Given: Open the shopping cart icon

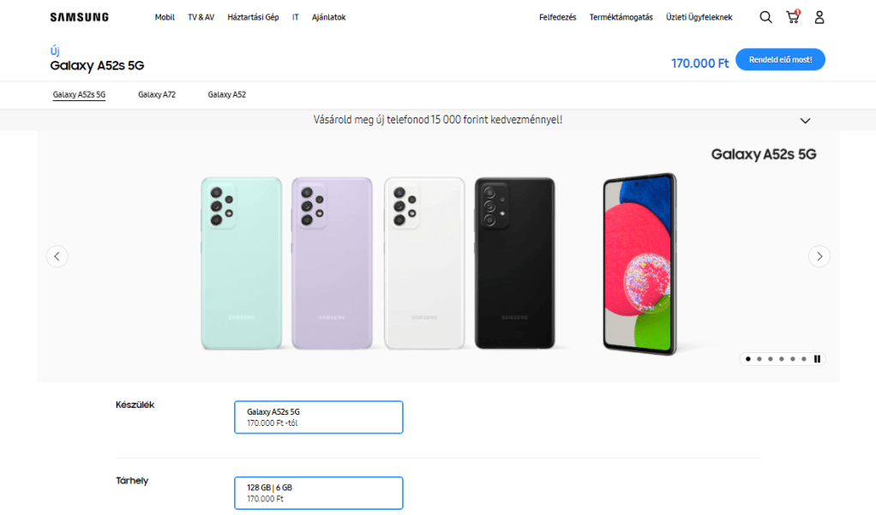Looking at the screenshot, I should pos(793,17).
